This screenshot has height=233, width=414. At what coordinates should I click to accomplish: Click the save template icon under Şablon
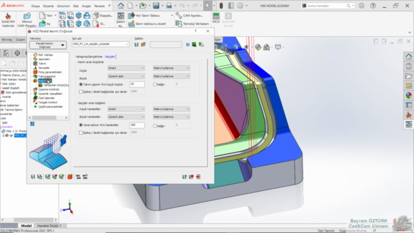[x=136, y=45]
